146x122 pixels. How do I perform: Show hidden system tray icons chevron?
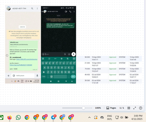(x=89, y=117)
